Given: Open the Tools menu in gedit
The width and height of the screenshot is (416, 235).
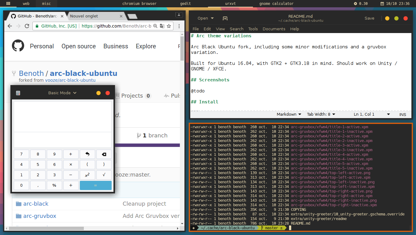Looking at the screenshot, I should click(x=253, y=29).
